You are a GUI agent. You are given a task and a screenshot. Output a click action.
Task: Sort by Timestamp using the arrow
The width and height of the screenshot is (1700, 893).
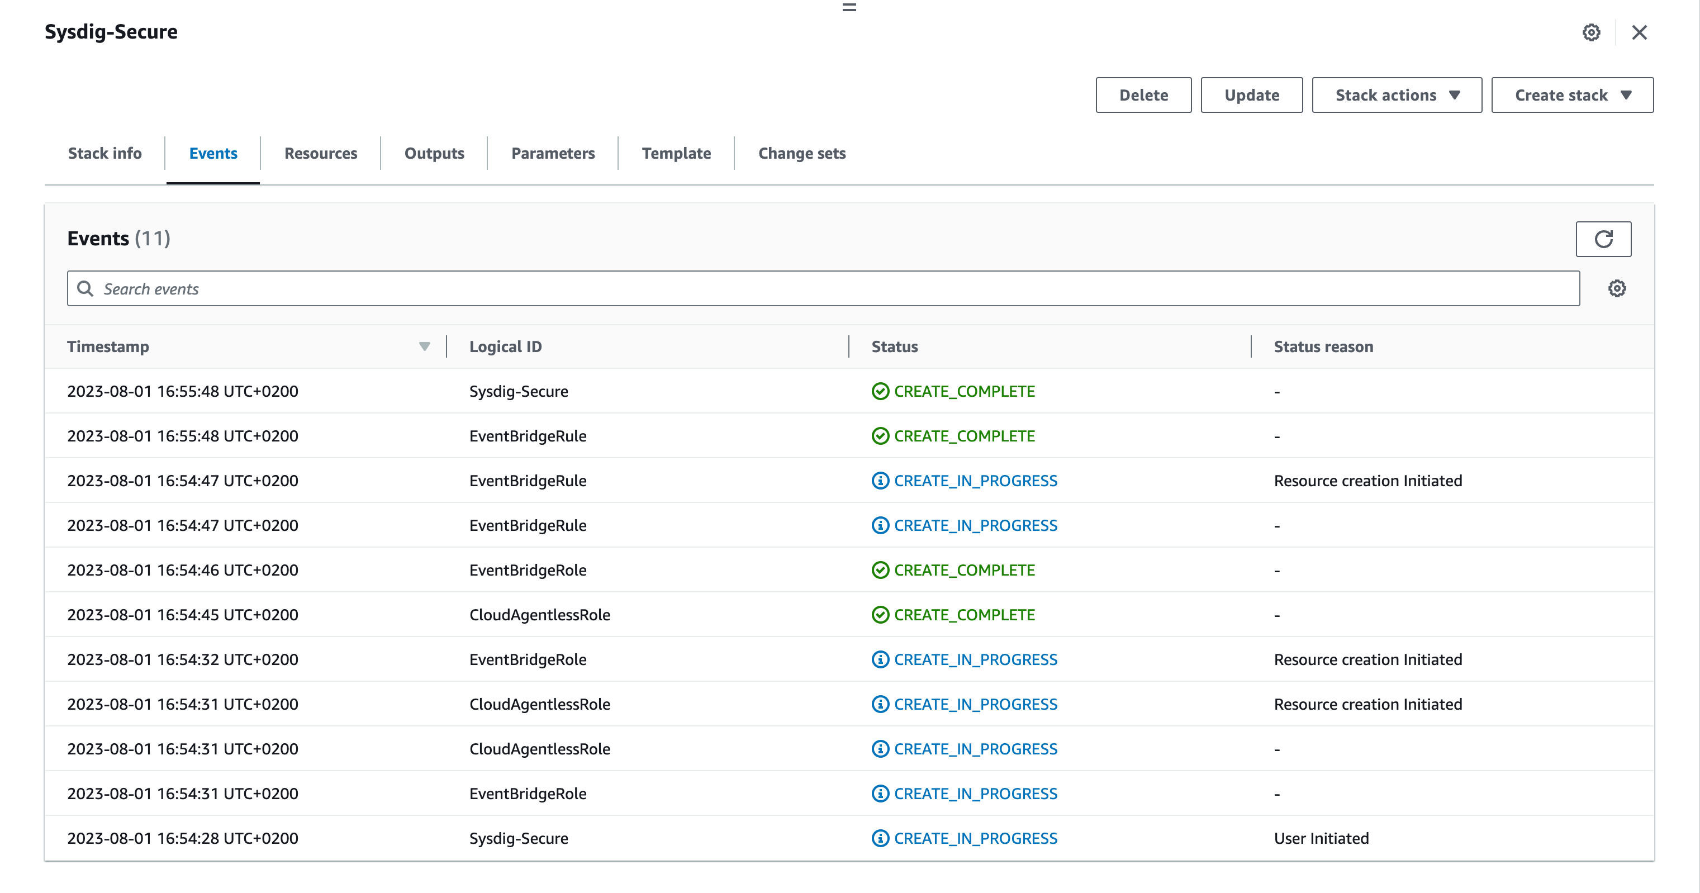[424, 346]
